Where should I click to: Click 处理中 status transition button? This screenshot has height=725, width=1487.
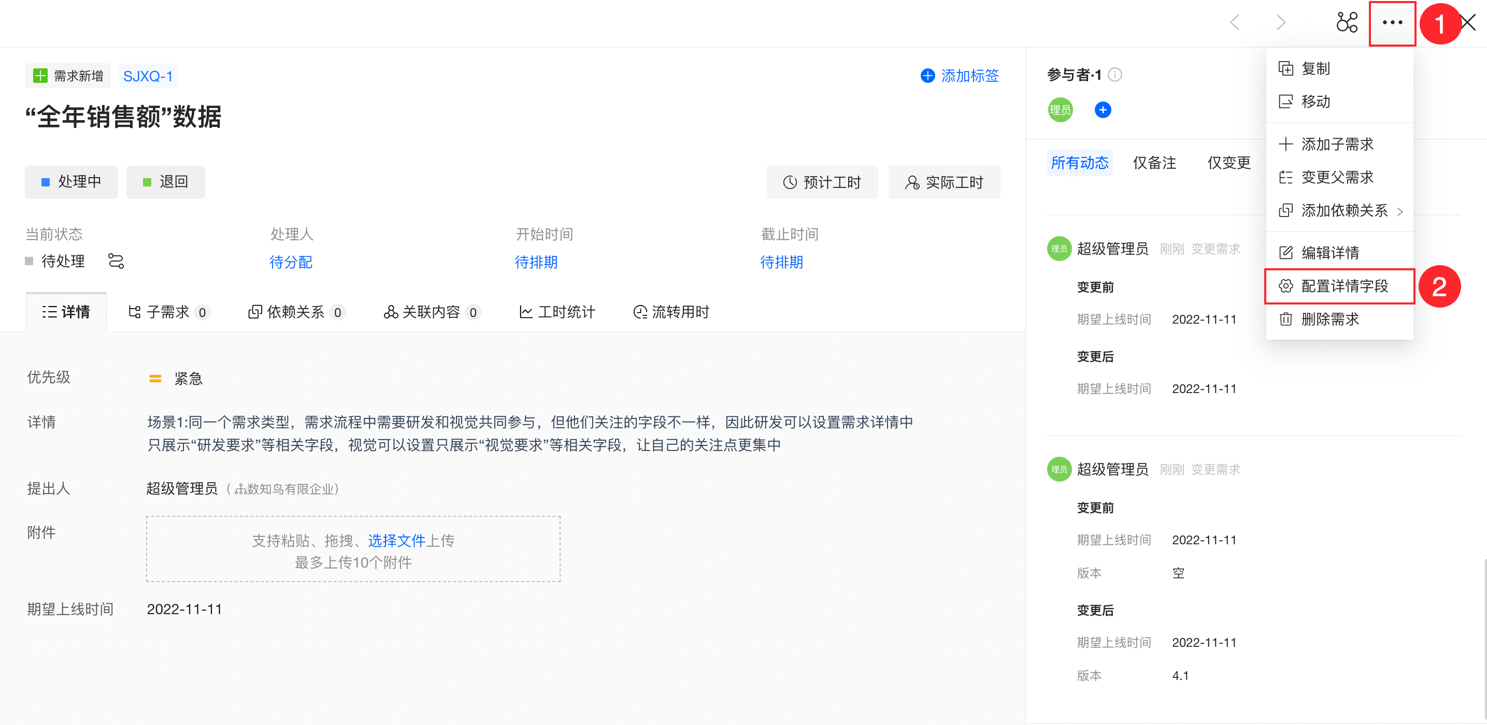pos(71,182)
